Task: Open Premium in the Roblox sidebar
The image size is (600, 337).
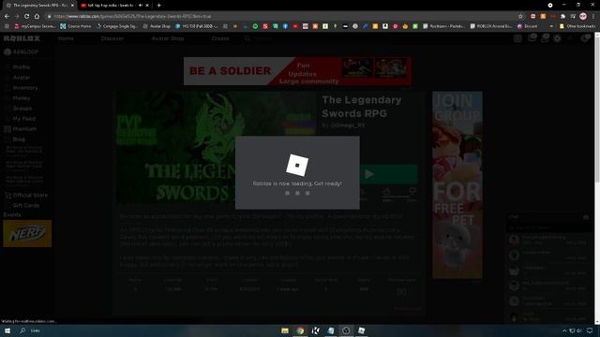Action: (24, 129)
